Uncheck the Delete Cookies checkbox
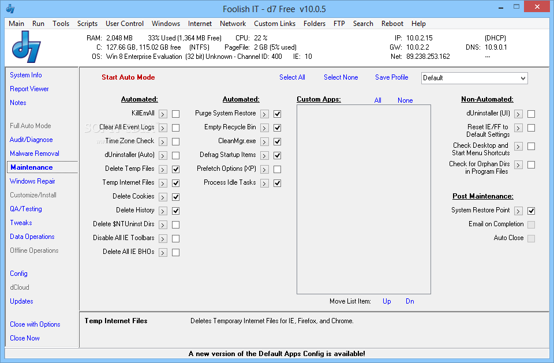The width and height of the screenshot is (554, 363). 175,197
